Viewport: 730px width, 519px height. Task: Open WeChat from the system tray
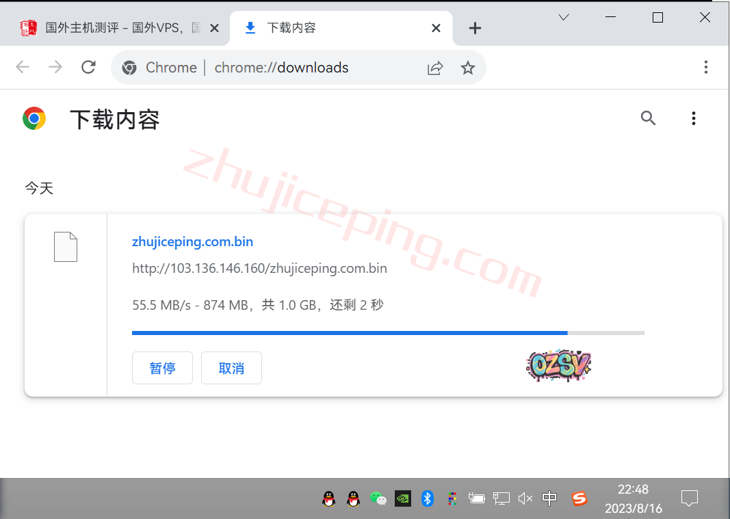pos(378,498)
